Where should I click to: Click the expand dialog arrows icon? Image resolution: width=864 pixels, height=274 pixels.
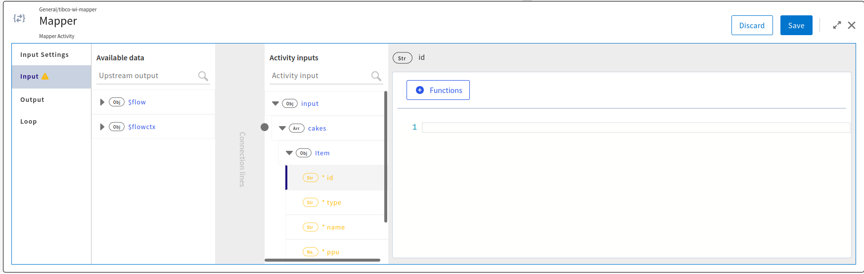(x=837, y=25)
